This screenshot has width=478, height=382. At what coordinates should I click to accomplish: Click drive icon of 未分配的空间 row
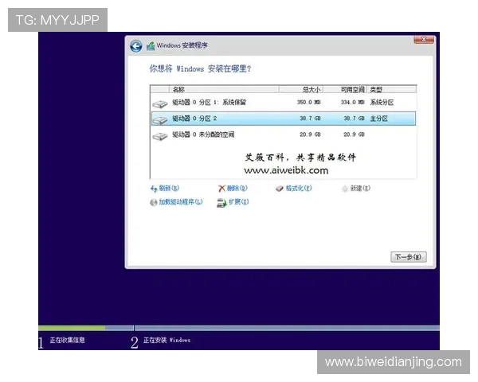[x=160, y=136]
